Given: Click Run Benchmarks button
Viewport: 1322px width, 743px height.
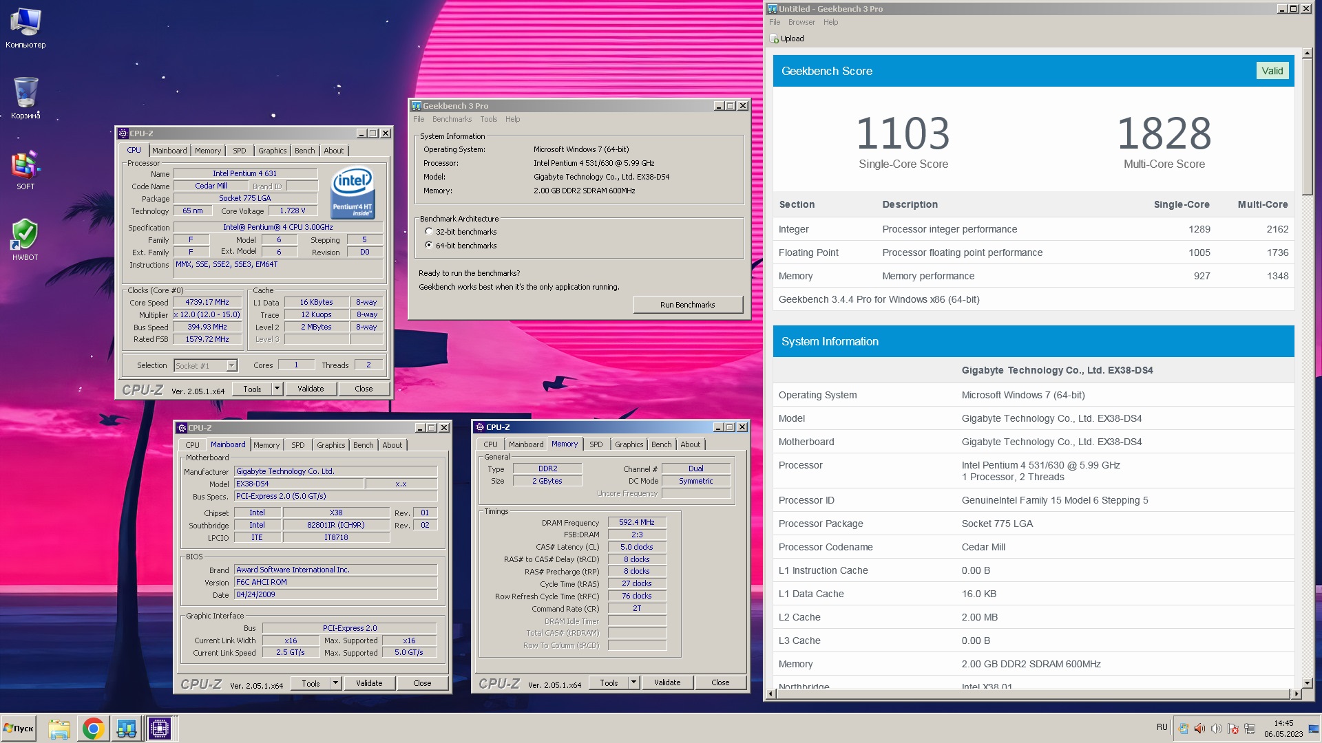Looking at the screenshot, I should click(687, 305).
